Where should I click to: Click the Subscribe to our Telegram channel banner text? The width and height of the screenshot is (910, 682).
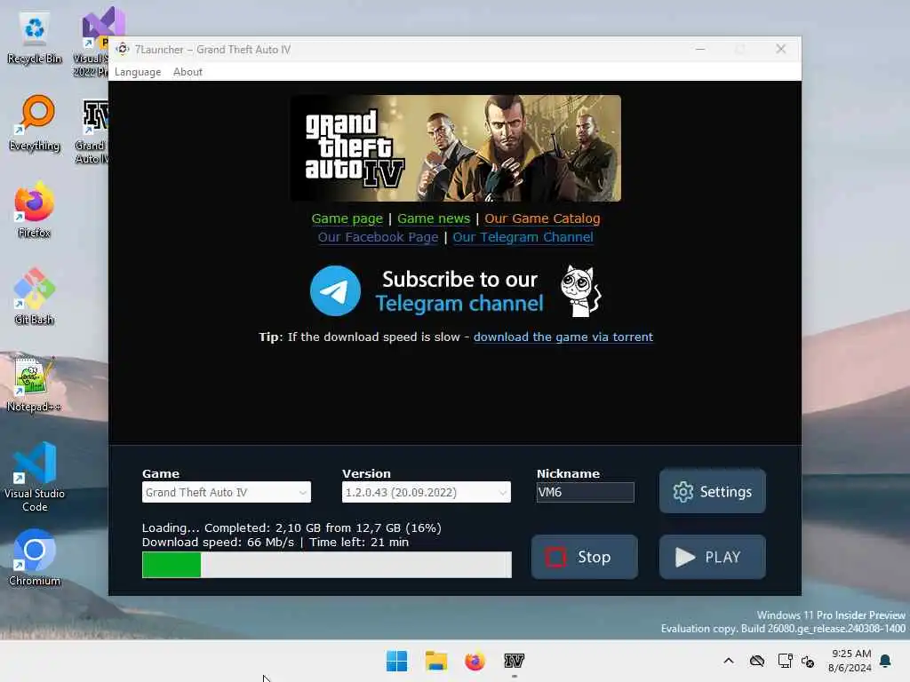(459, 291)
